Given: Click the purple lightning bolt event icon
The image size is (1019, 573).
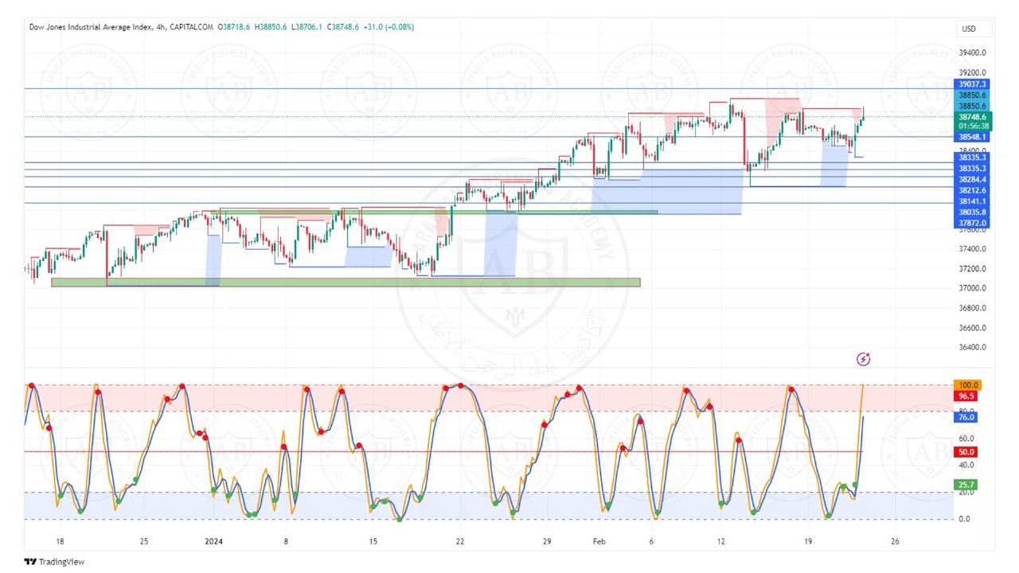Looking at the screenshot, I should click(863, 360).
